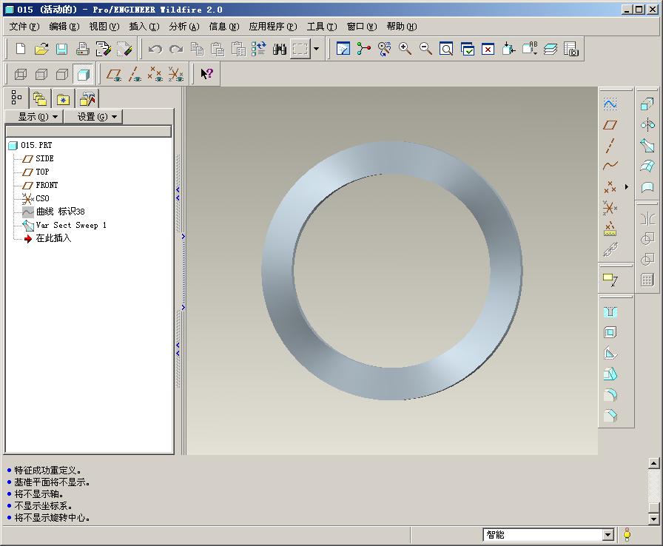Select the Shading display mode icon
The height and width of the screenshot is (546, 663).
coord(84,75)
